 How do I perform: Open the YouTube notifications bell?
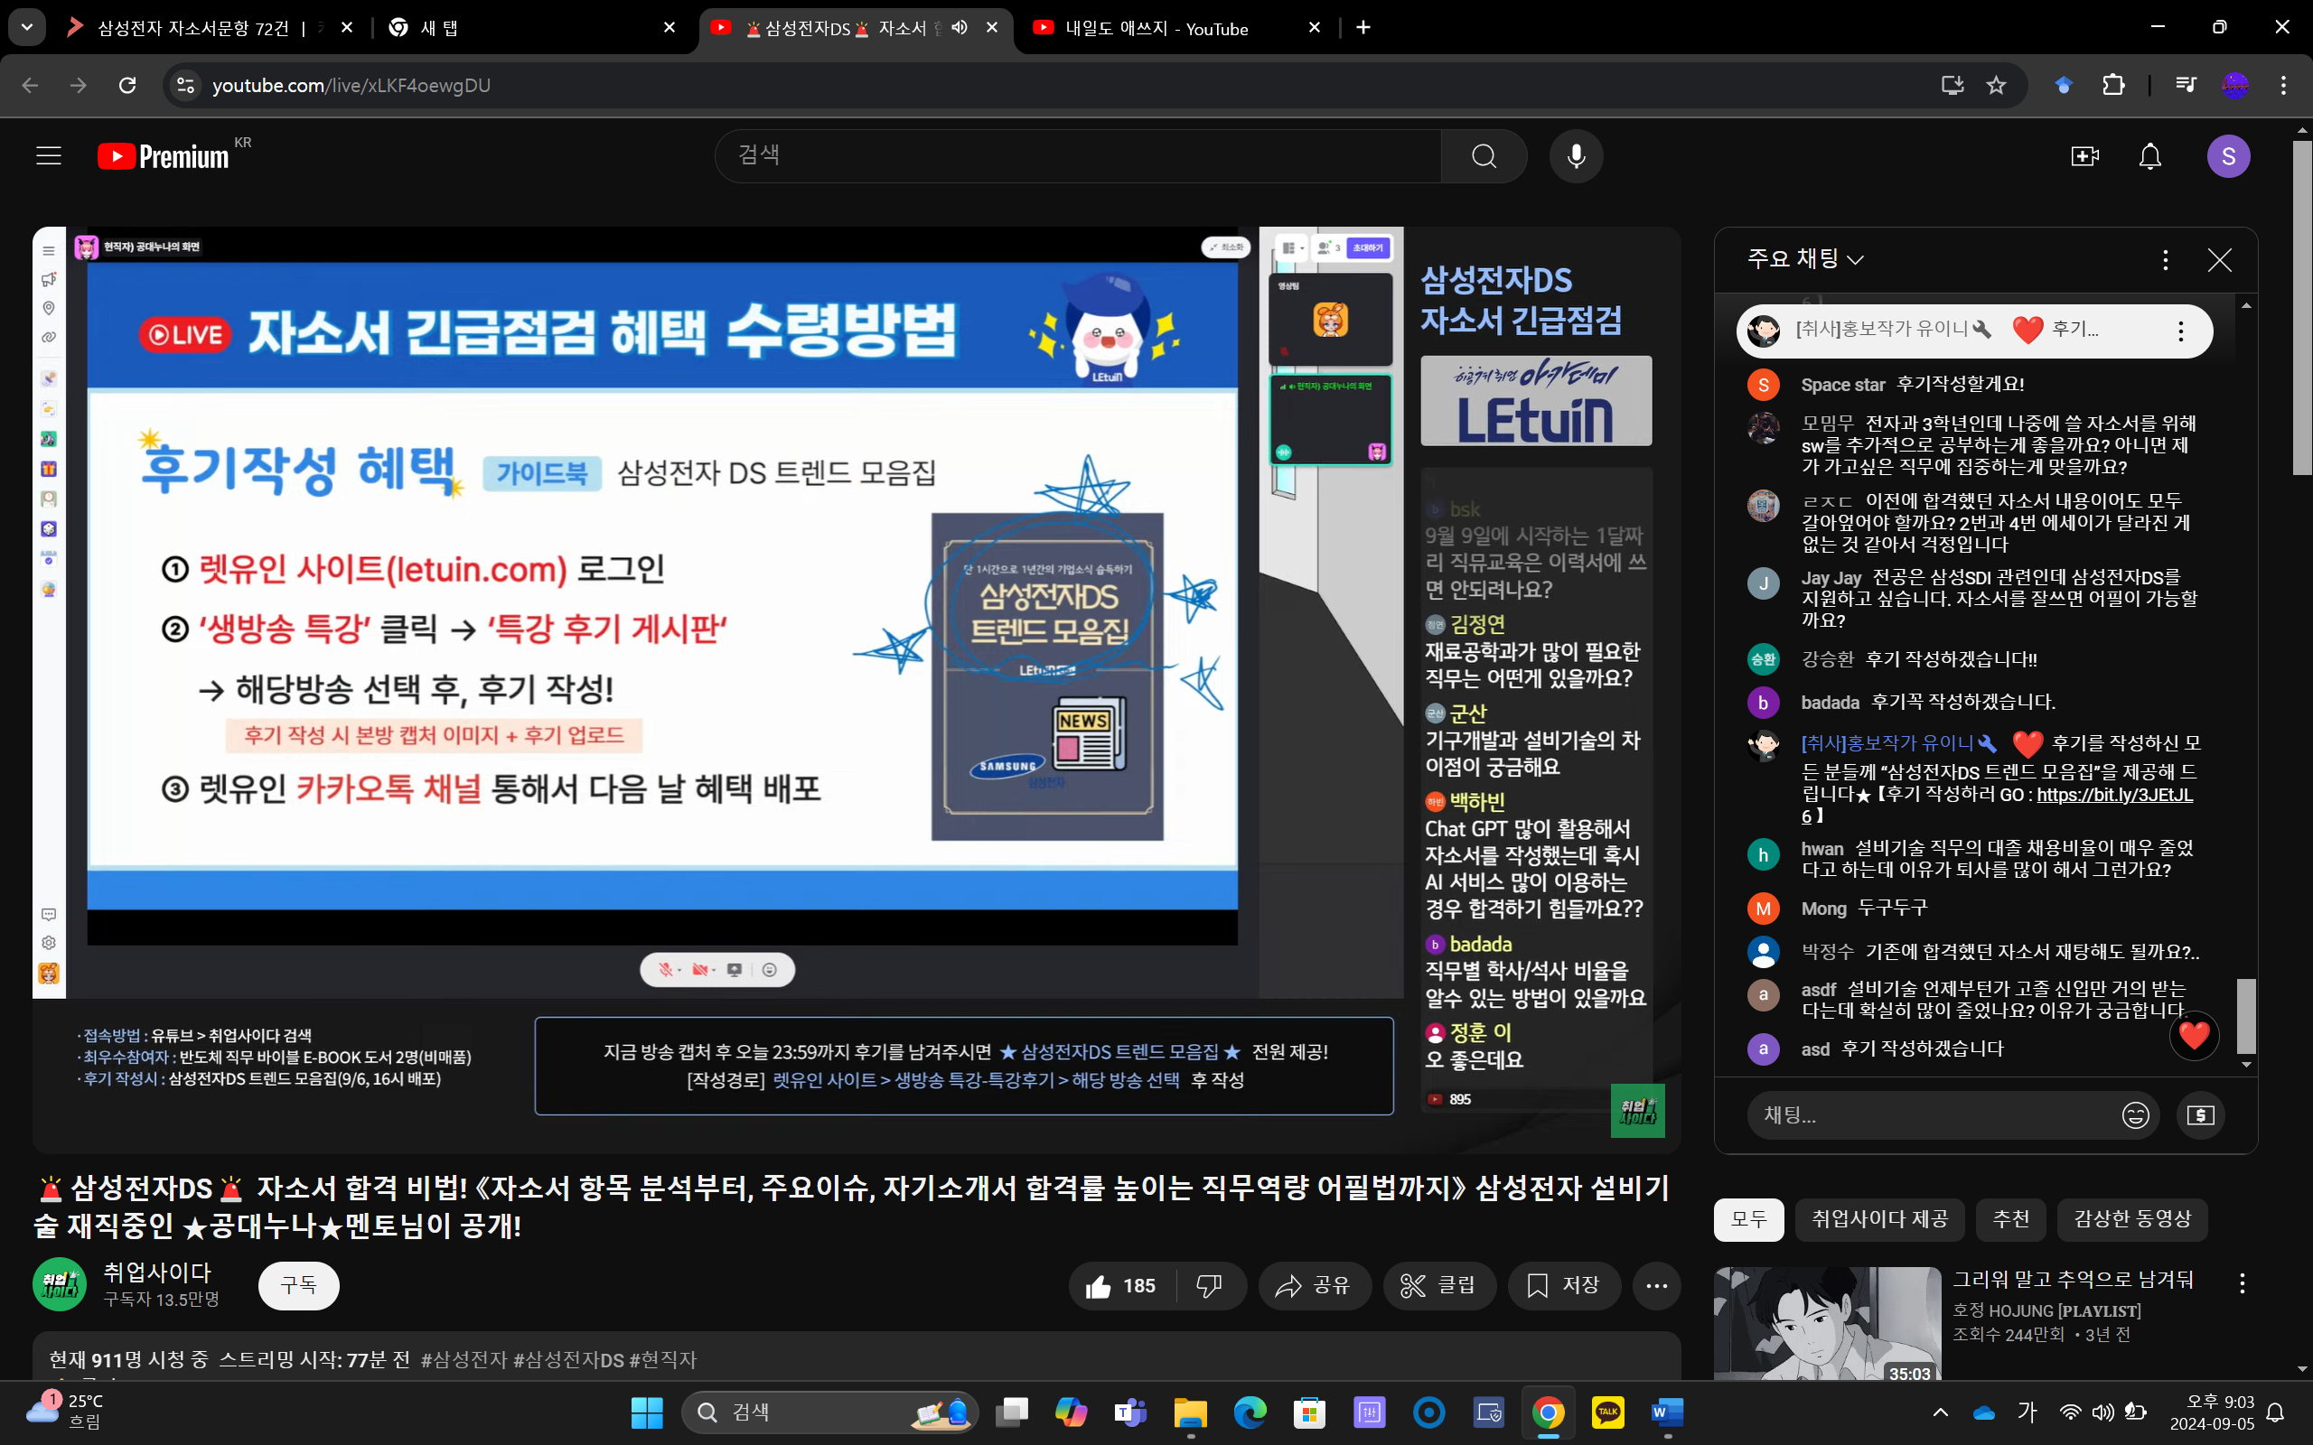(2149, 155)
